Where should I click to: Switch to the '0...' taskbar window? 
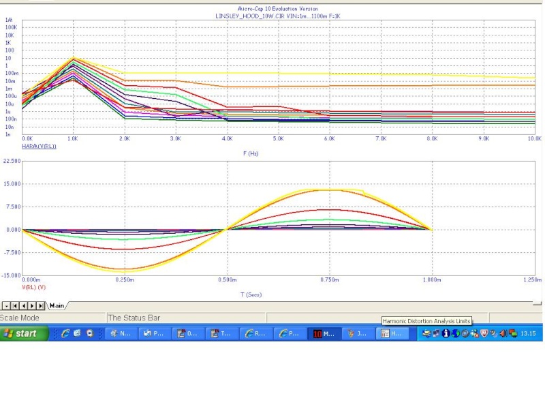point(188,333)
